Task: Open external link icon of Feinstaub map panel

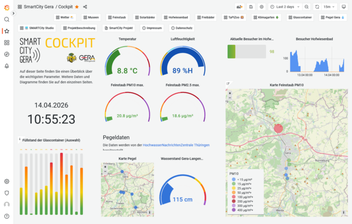Action: (228, 84)
